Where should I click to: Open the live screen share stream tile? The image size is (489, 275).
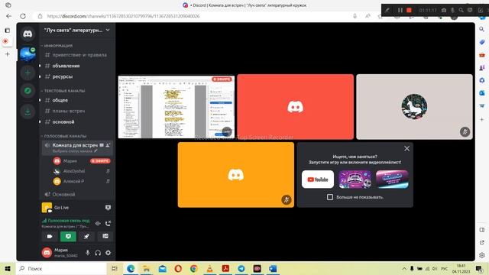[176, 107]
